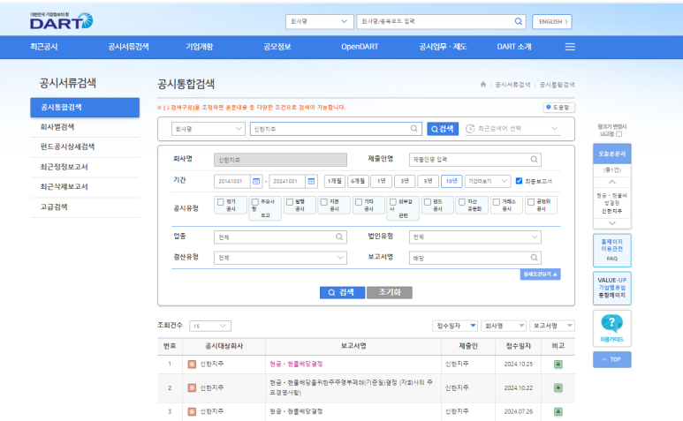Open 회사명 dropdown in integrated search bar
Viewport: 683px width, 421px height.
tap(208, 129)
